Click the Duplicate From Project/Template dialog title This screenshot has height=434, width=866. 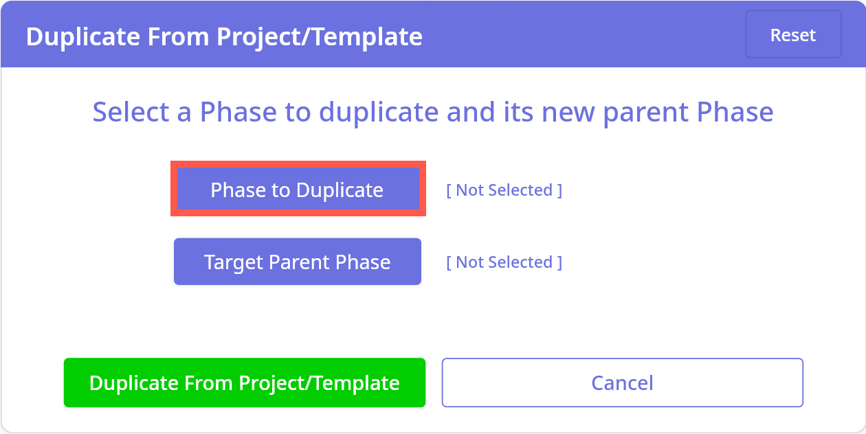224,36
